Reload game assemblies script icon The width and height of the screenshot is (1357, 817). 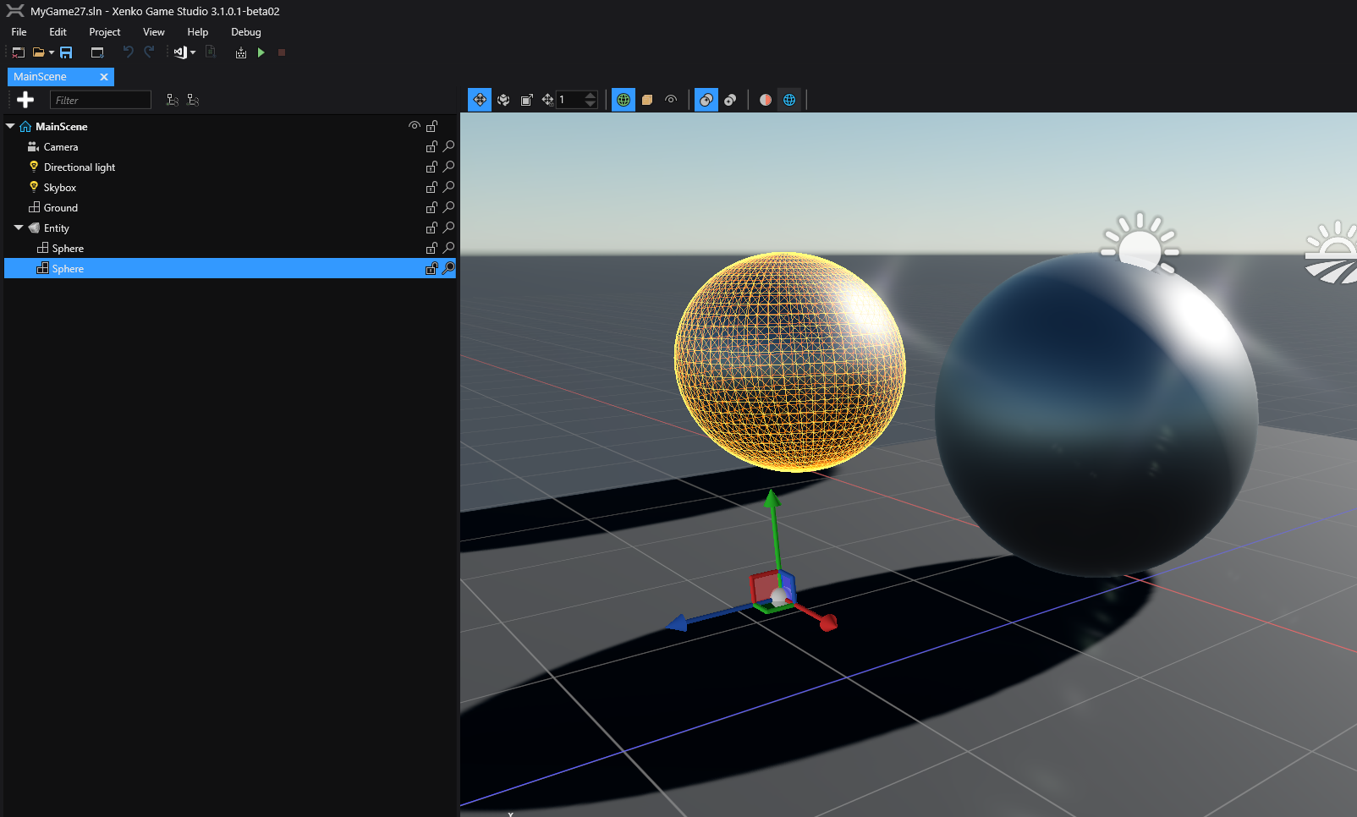point(211,52)
